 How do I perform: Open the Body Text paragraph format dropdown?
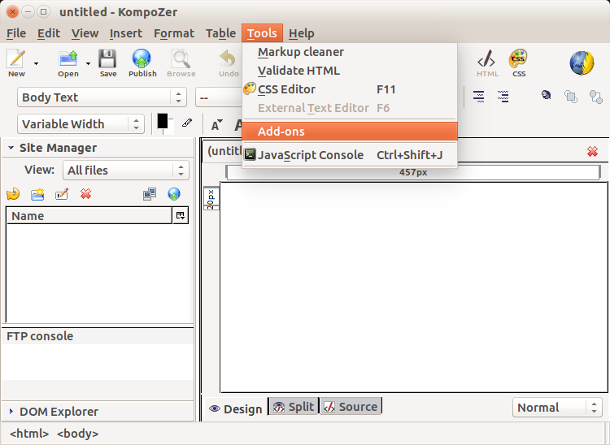(102, 97)
